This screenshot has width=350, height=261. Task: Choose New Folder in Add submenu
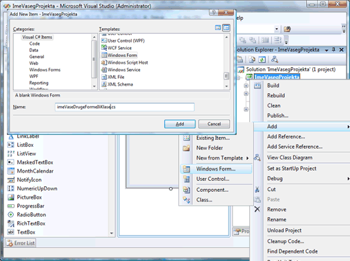pyautogui.click(x=209, y=148)
